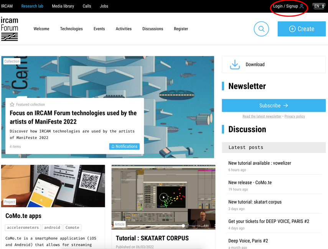Viewport: 328px width, 249px height.
Task: Click the bell icon in Notifications button
Action: 113,146
